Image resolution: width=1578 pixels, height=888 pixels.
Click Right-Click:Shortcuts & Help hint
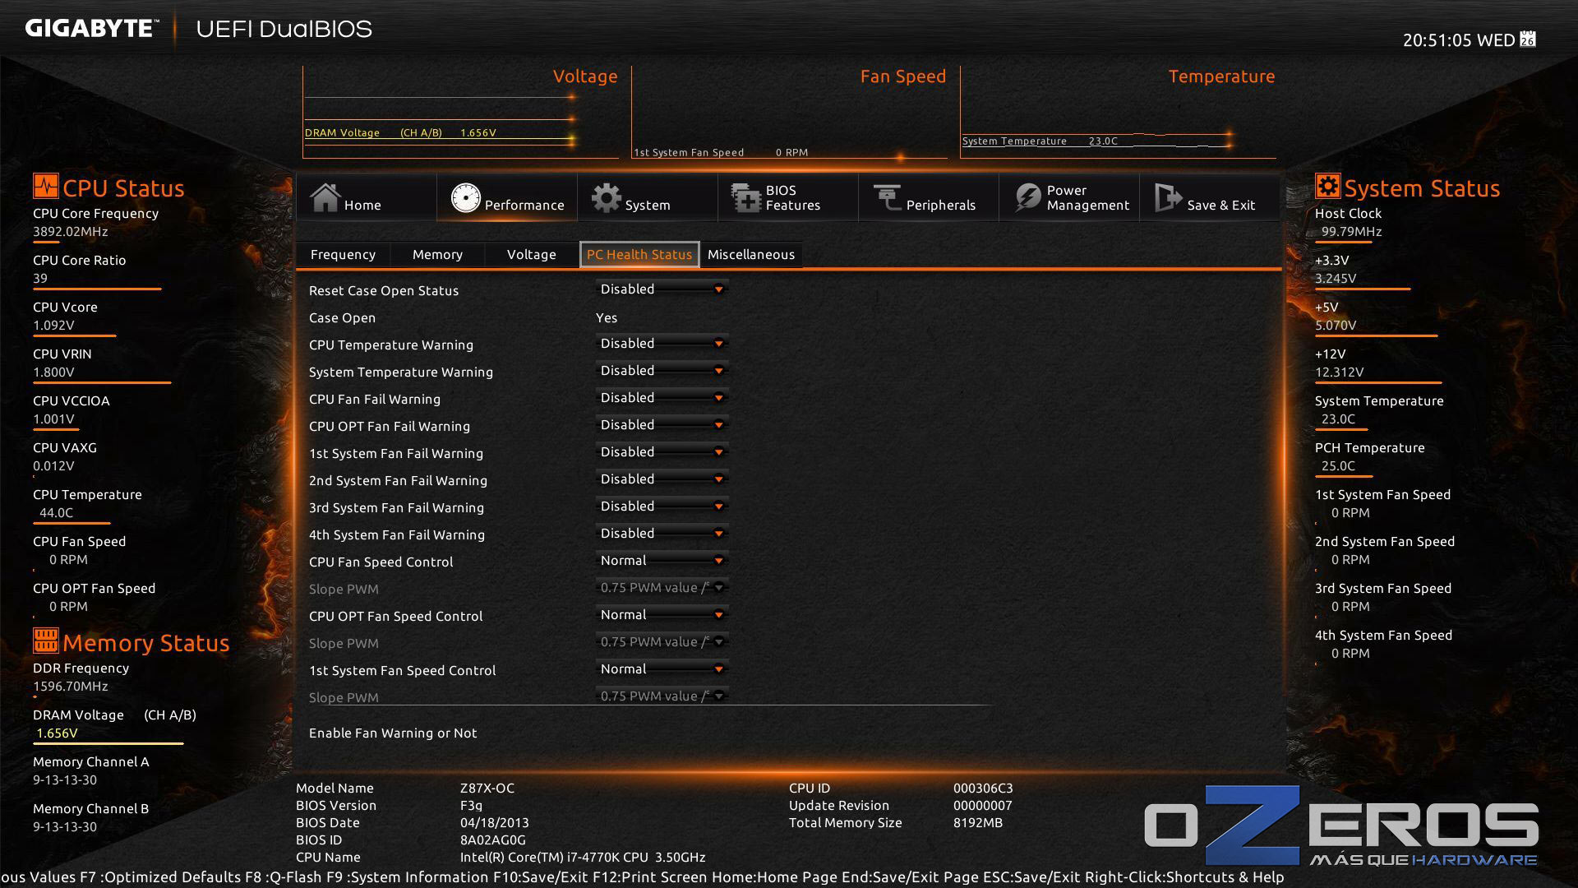pos(1184,877)
